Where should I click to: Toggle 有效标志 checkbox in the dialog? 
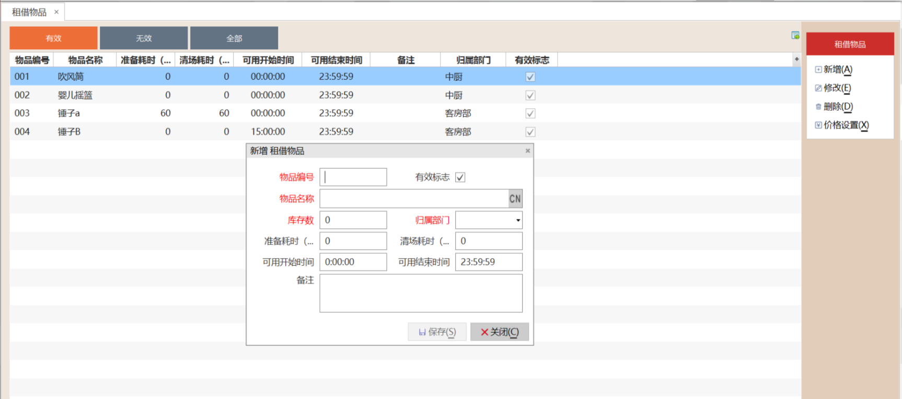tap(460, 178)
